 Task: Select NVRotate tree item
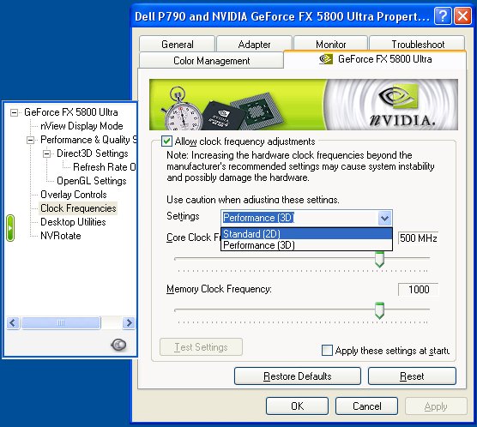click(61, 236)
